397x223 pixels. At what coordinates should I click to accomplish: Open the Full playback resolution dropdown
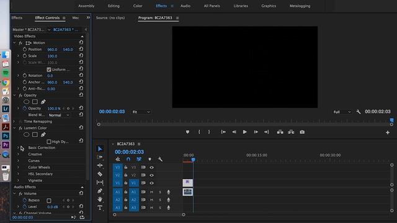pyautogui.click(x=342, y=111)
